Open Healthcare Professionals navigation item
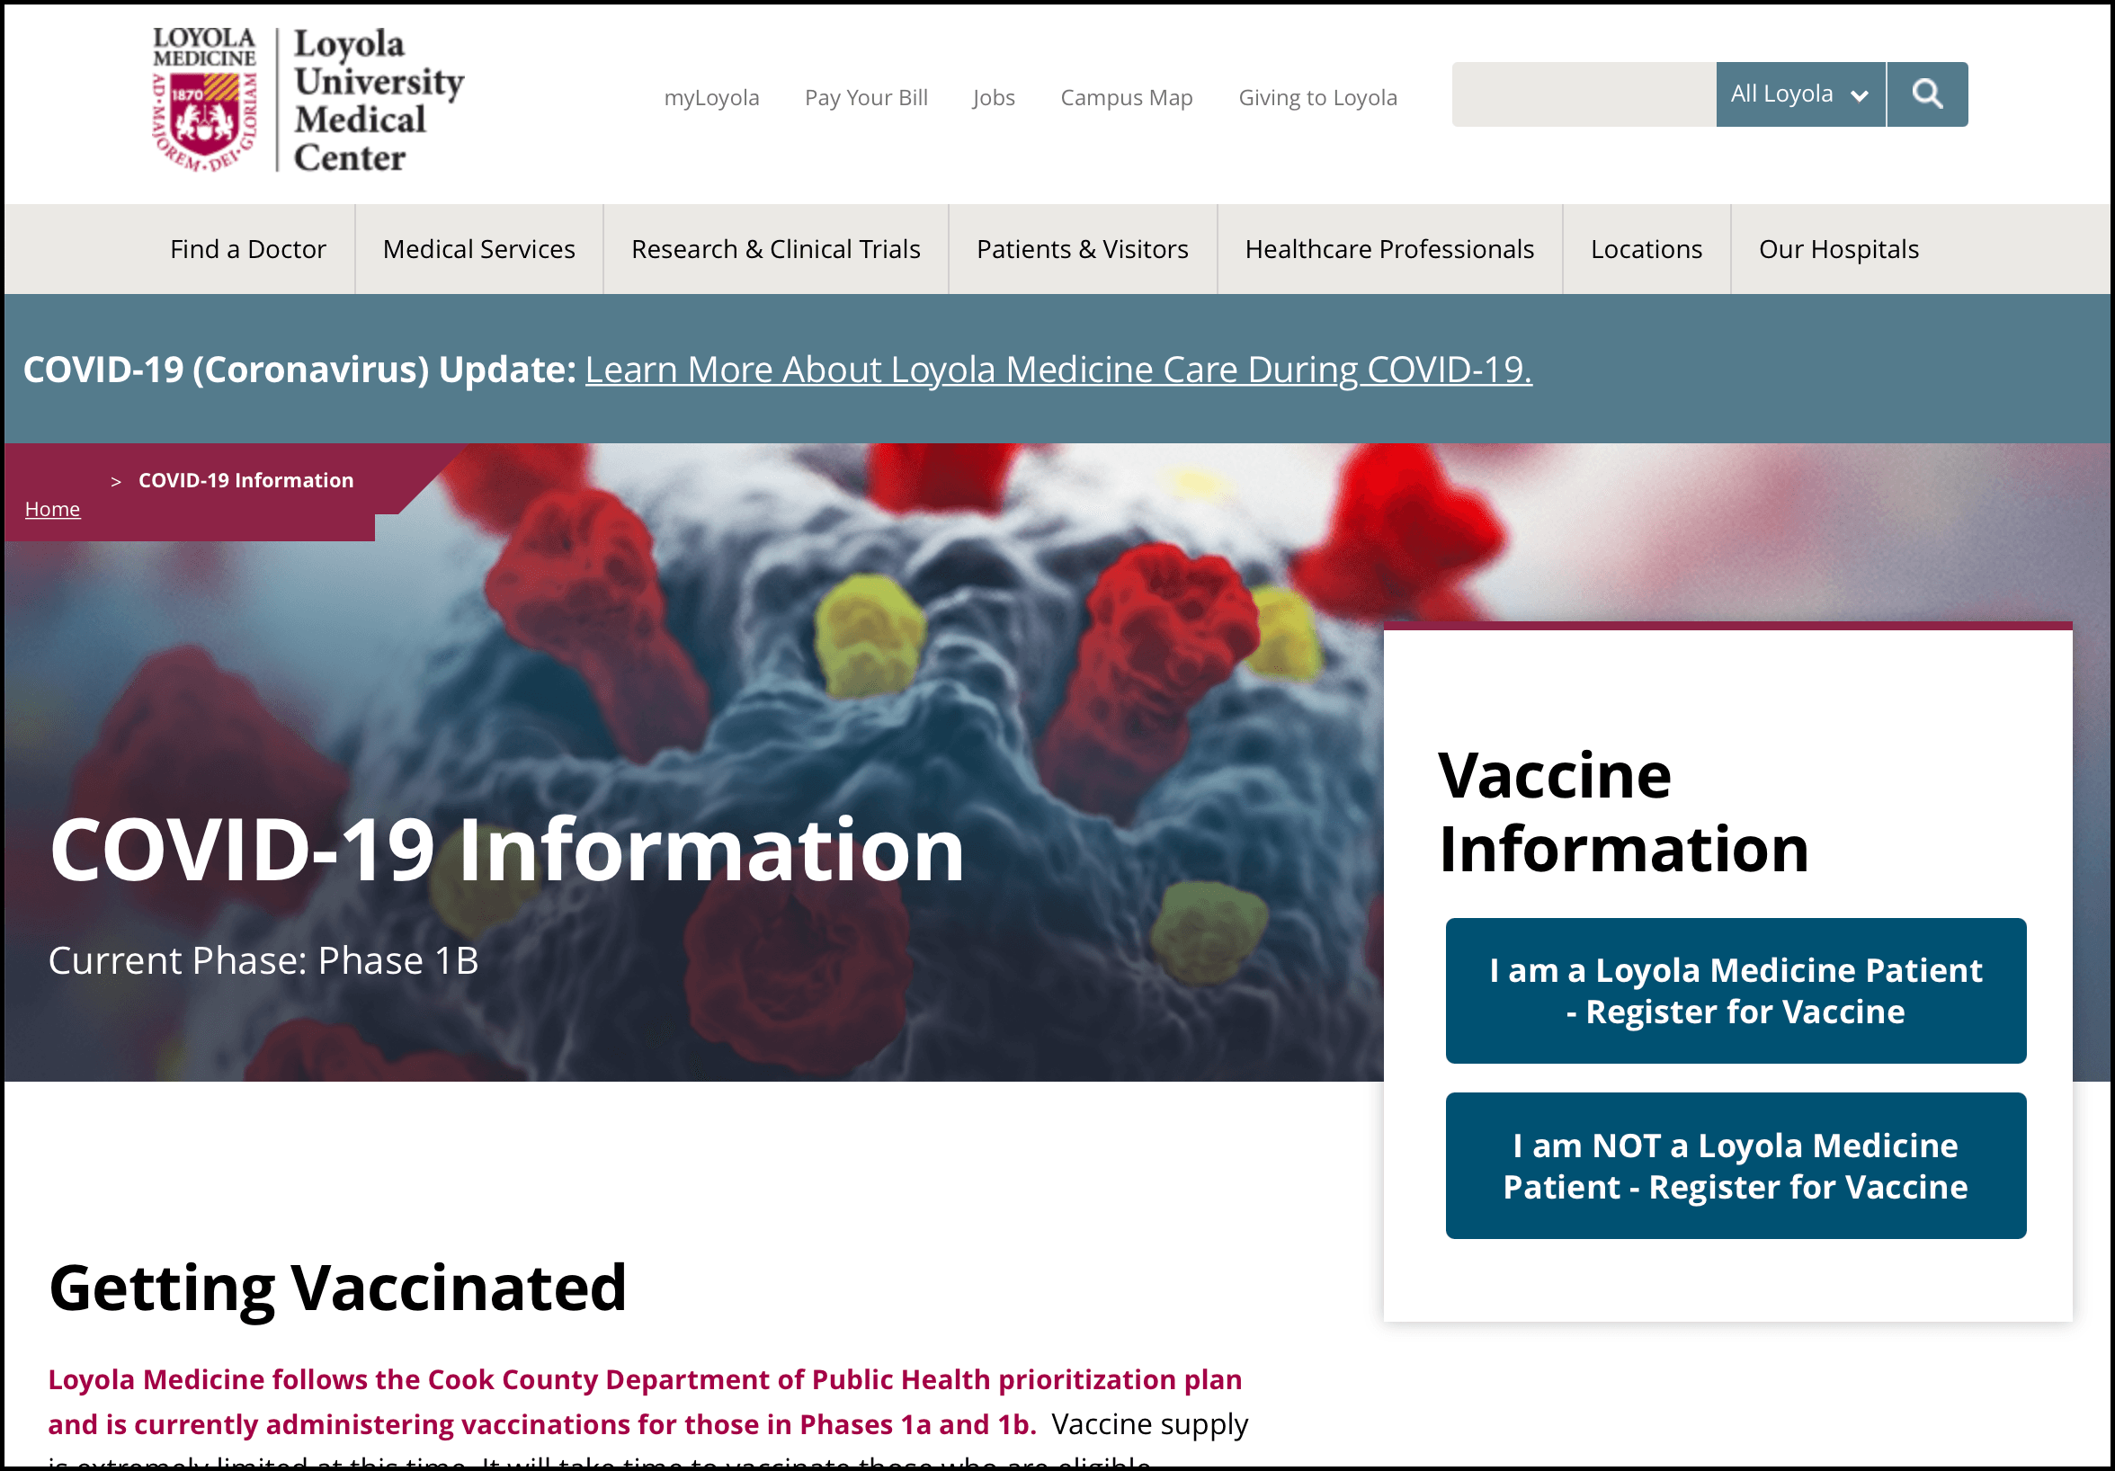The image size is (2115, 1471). tap(1389, 249)
